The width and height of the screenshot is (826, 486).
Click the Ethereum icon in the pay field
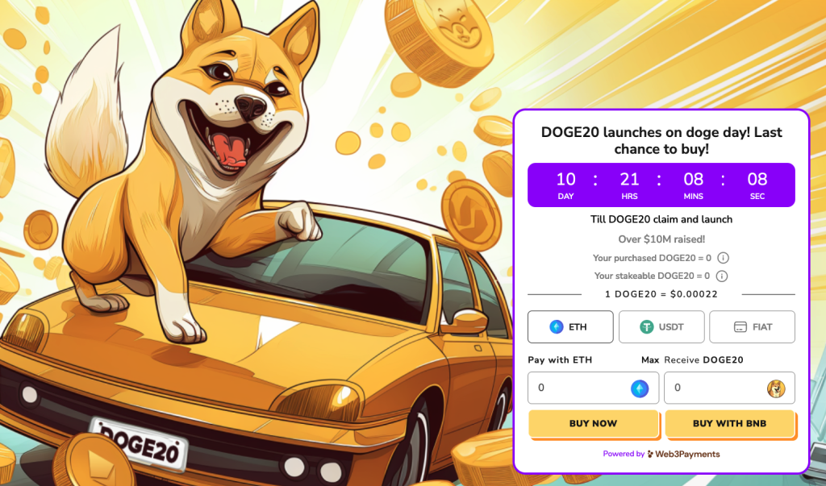click(640, 388)
